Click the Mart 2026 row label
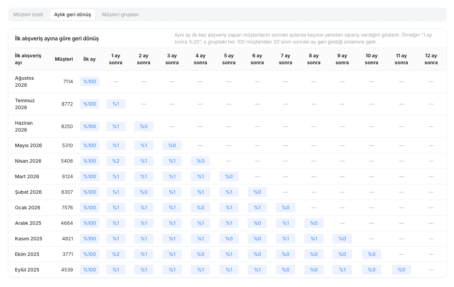 [27, 176]
